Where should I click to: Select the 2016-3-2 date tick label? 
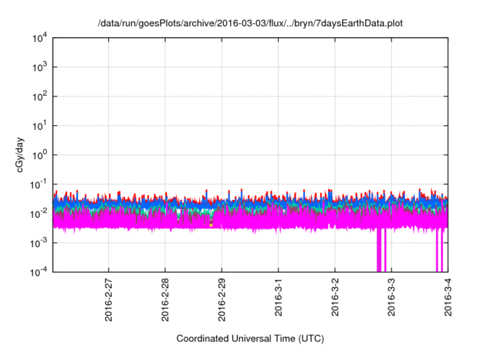(334, 297)
